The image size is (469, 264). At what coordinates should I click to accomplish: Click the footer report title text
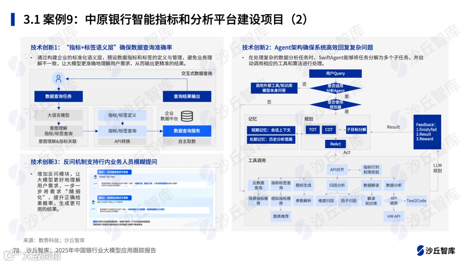point(91,250)
